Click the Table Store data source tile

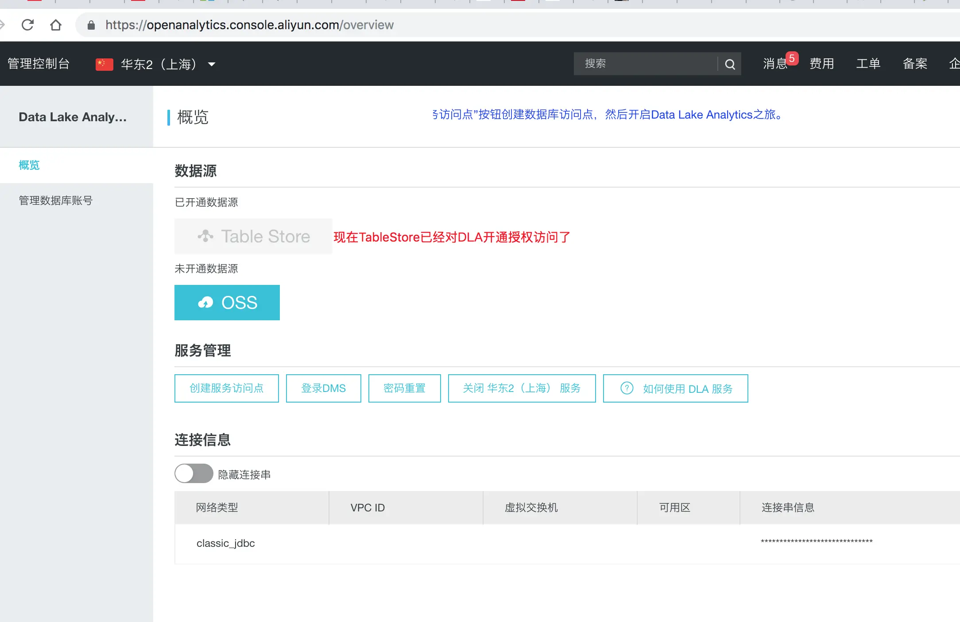[x=253, y=236]
